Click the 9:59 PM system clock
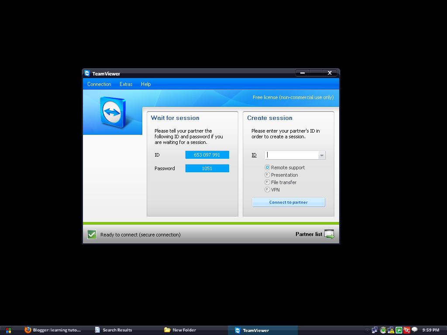 (431, 330)
